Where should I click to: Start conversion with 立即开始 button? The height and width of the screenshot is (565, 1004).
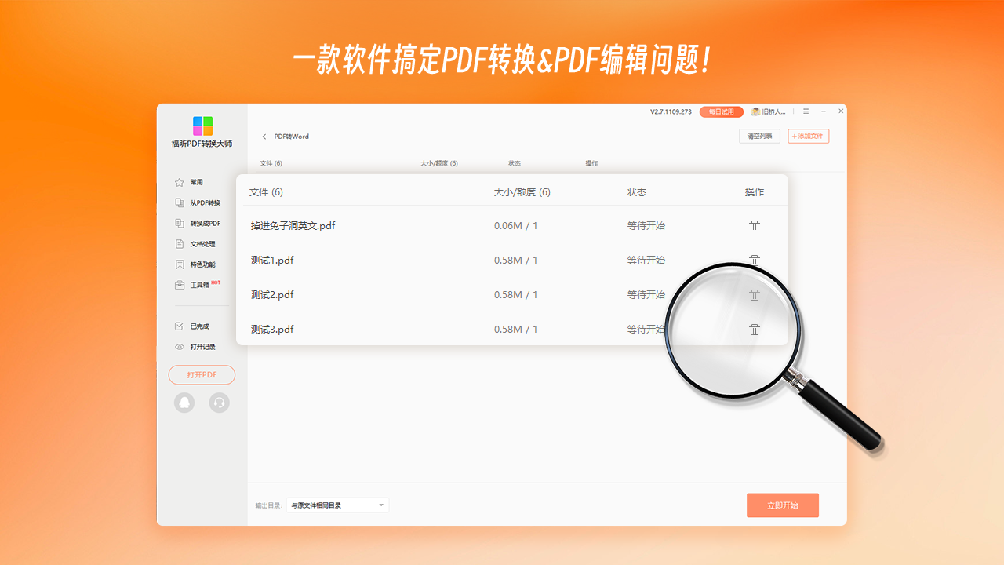pyautogui.click(x=782, y=505)
